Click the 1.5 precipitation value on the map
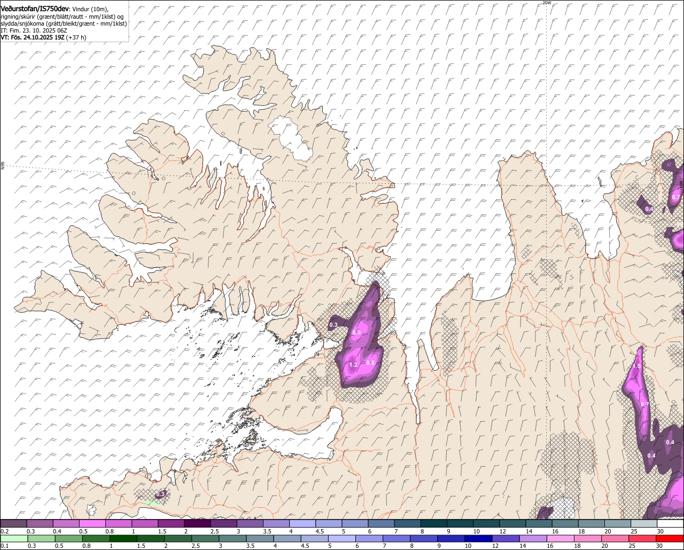 pyautogui.click(x=636, y=366)
